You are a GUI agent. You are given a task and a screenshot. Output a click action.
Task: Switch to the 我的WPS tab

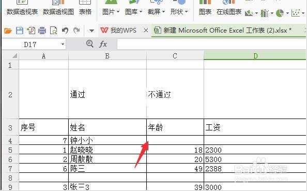[118, 31]
